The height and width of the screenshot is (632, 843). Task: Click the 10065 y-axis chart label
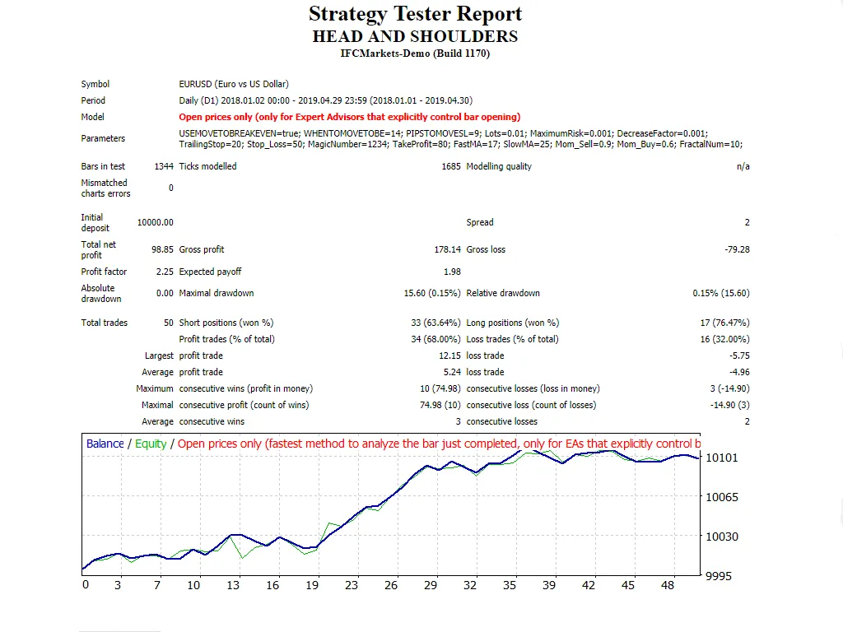(722, 497)
